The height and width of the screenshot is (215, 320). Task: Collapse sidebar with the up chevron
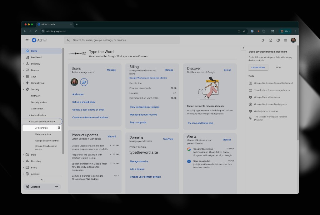point(42,180)
